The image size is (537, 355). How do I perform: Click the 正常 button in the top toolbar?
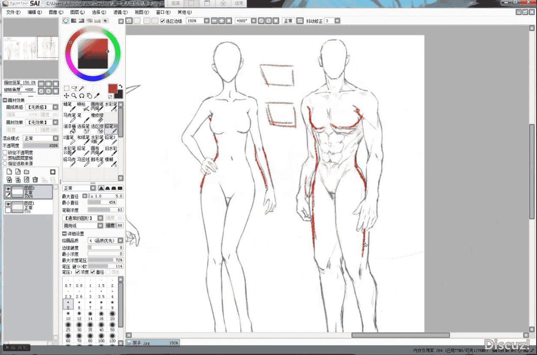[x=288, y=21]
